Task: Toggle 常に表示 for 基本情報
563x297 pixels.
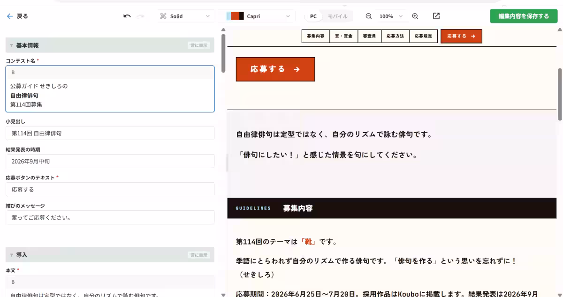Action: point(199,45)
